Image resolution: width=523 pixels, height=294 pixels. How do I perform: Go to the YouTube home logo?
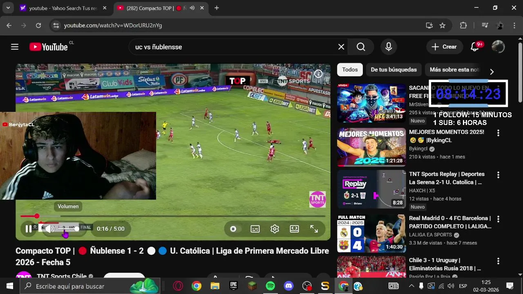pos(49,47)
